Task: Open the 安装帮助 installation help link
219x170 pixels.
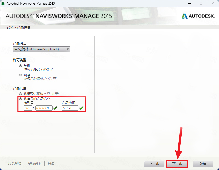Action: pyautogui.click(x=15, y=163)
